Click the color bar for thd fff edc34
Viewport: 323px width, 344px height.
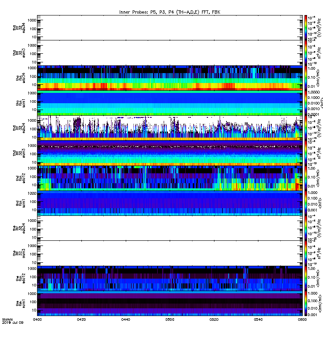306,128
